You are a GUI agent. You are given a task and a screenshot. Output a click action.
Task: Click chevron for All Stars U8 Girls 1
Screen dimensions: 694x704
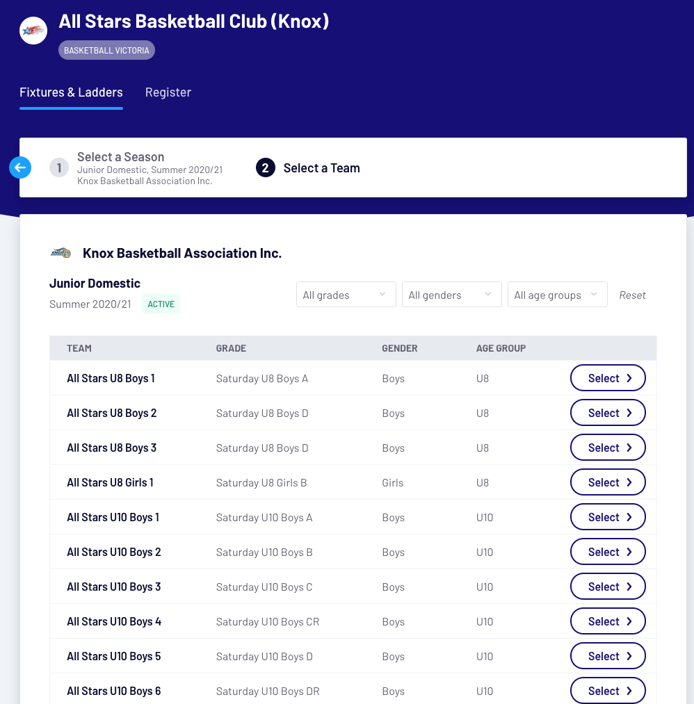click(x=629, y=482)
